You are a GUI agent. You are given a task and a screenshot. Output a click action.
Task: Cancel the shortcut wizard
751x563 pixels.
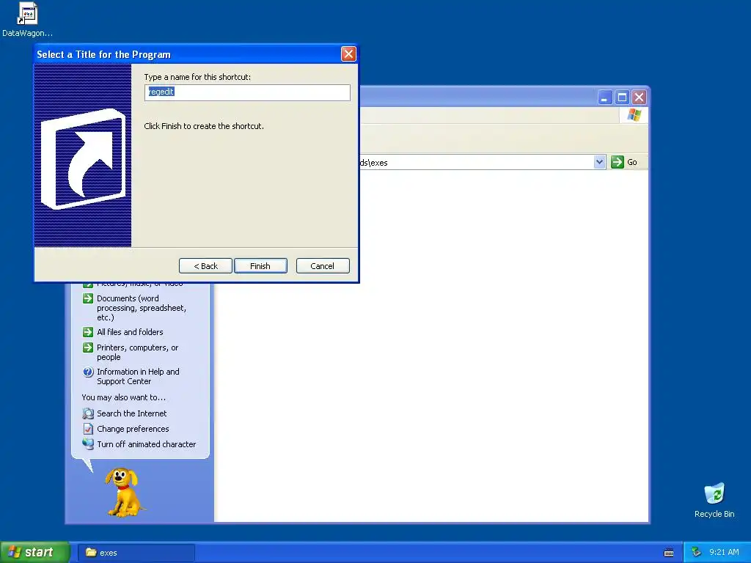(323, 265)
